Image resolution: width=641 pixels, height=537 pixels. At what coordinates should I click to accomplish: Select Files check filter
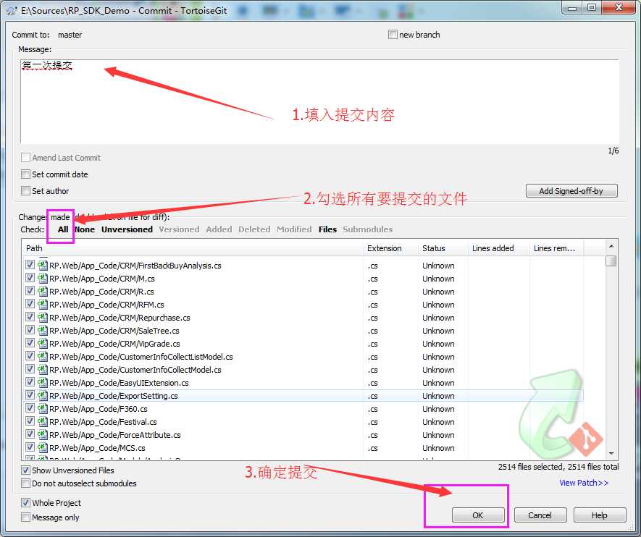point(327,229)
